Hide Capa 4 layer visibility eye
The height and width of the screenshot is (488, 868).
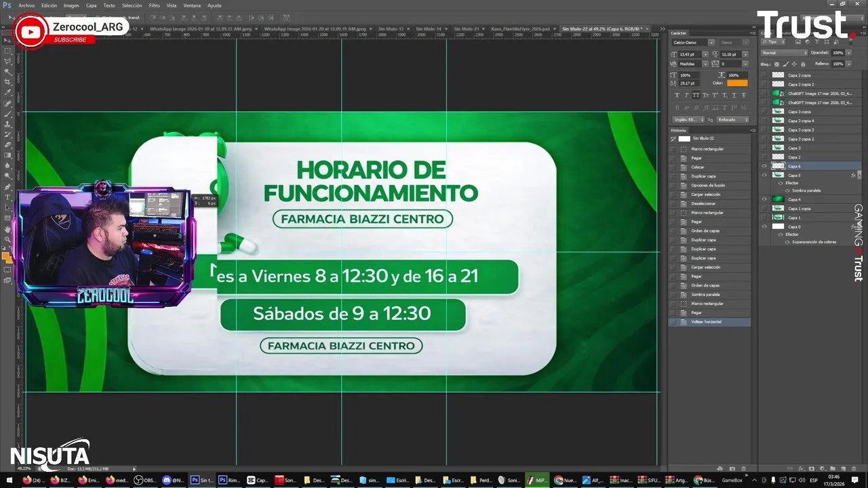tap(764, 199)
